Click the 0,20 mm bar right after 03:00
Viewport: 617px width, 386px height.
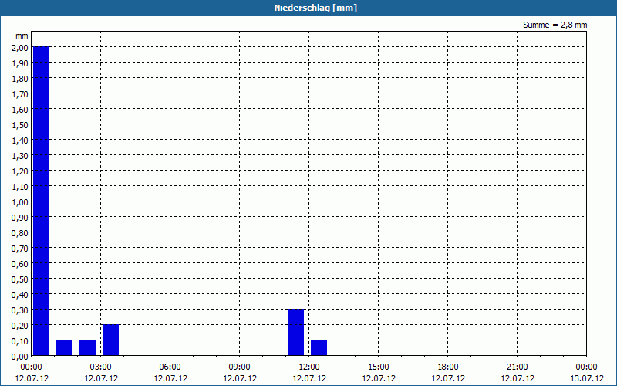pyautogui.click(x=110, y=340)
